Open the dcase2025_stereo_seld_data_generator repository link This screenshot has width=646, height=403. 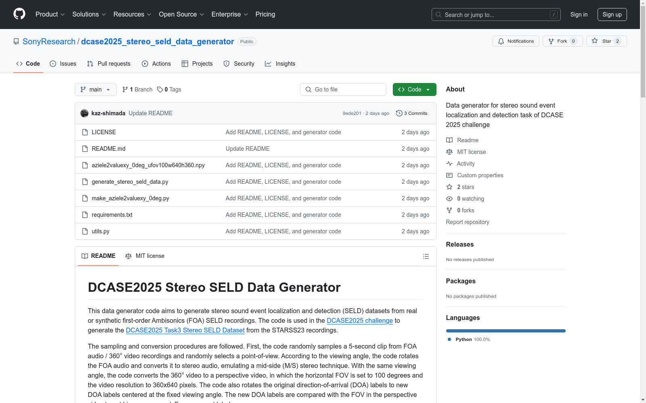[157, 42]
